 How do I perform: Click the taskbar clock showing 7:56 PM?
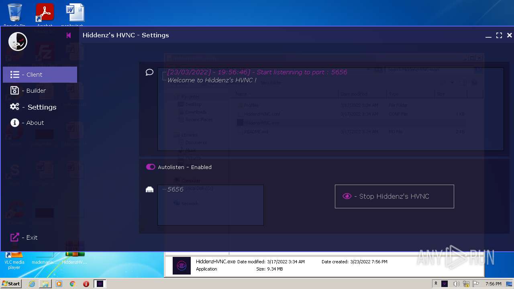493,284
